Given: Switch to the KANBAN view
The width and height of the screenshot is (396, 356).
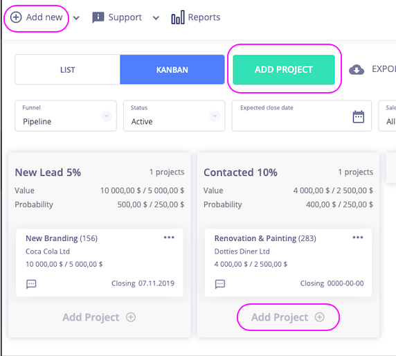Looking at the screenshot, I should coord(172,70).
